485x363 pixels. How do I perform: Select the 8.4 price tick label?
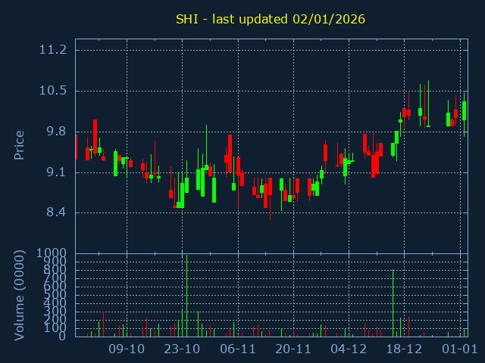[55, 213]
